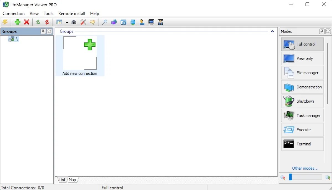The width and height of the screenshot is (332, 190).
Task: Delete a connection with the red X icon
Action: (x=27, y=22)
